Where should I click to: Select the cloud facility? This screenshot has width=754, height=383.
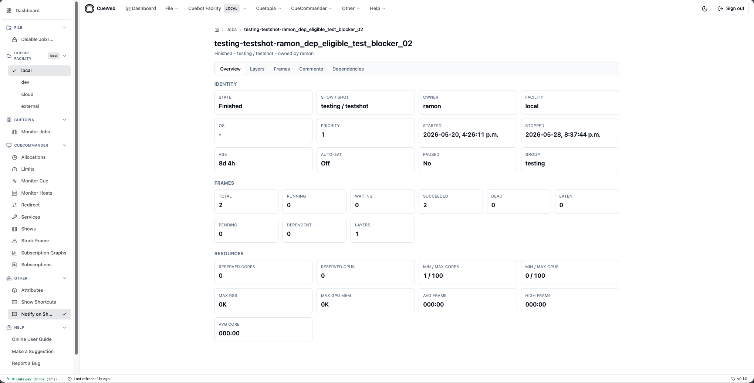click(x=40, y=95)
